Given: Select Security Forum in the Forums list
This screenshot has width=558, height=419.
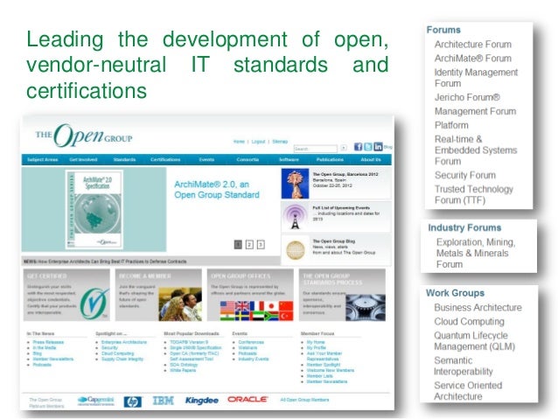Looking at the screenshot, I should [x=464, y=175].
